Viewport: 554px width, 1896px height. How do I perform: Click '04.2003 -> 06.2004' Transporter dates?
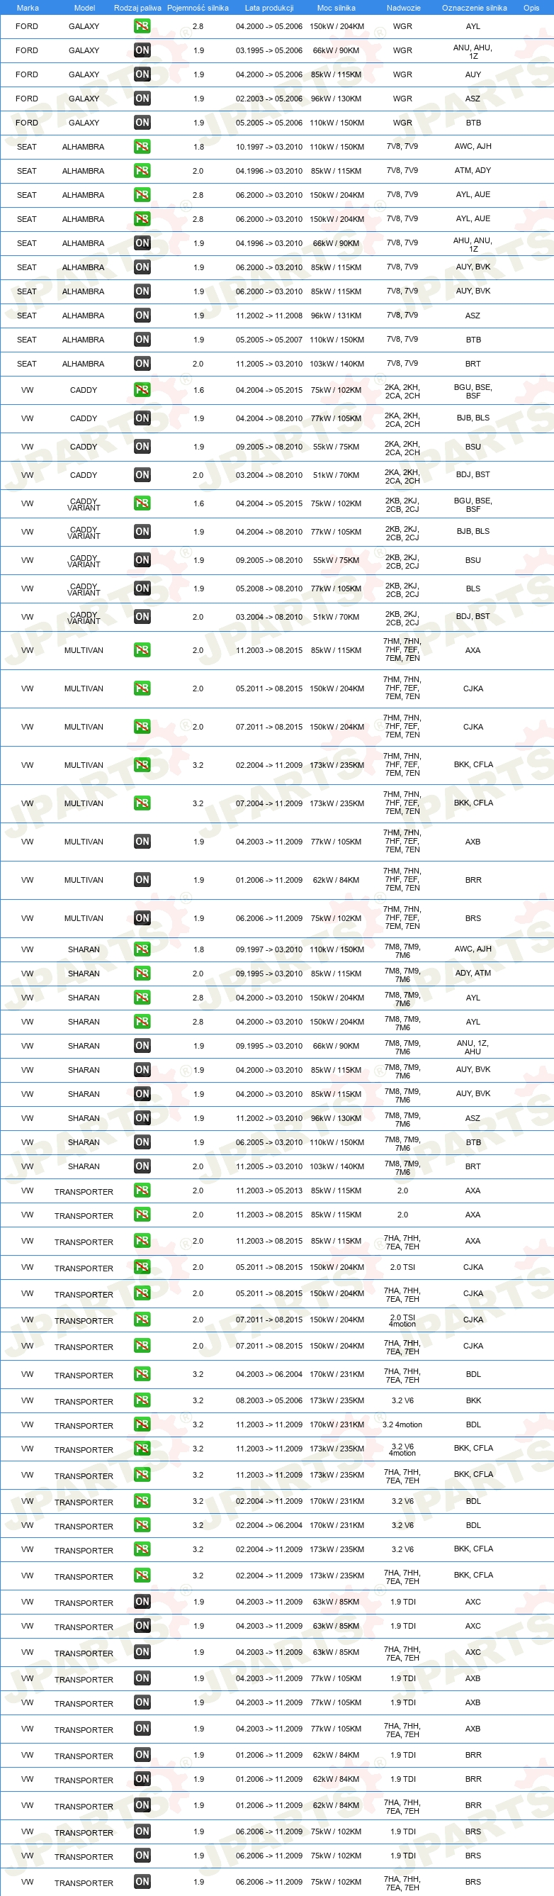269,1373
